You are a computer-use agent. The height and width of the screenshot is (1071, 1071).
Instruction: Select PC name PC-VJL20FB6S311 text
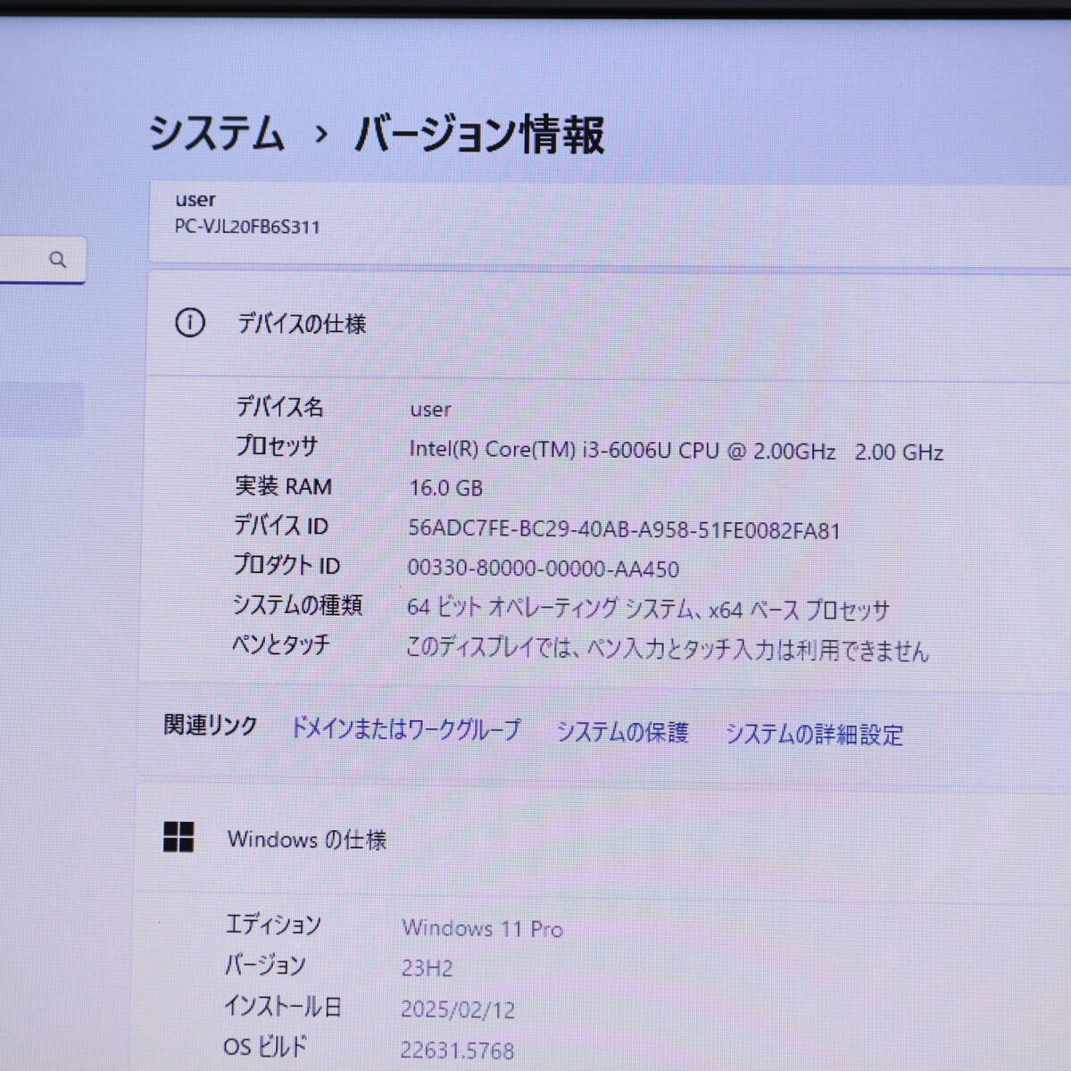tap(247, 227)
